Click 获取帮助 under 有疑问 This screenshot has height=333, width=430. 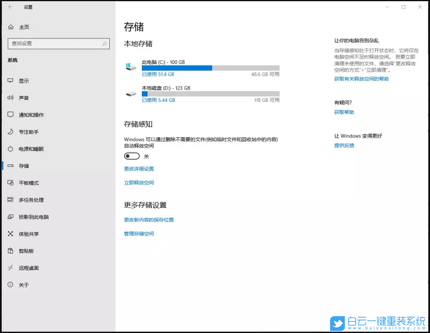[343, 112]
